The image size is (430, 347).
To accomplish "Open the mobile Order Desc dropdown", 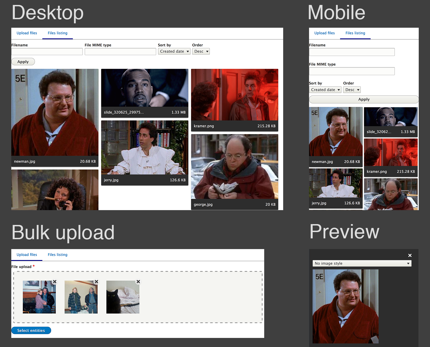I will tap(352, 90).
